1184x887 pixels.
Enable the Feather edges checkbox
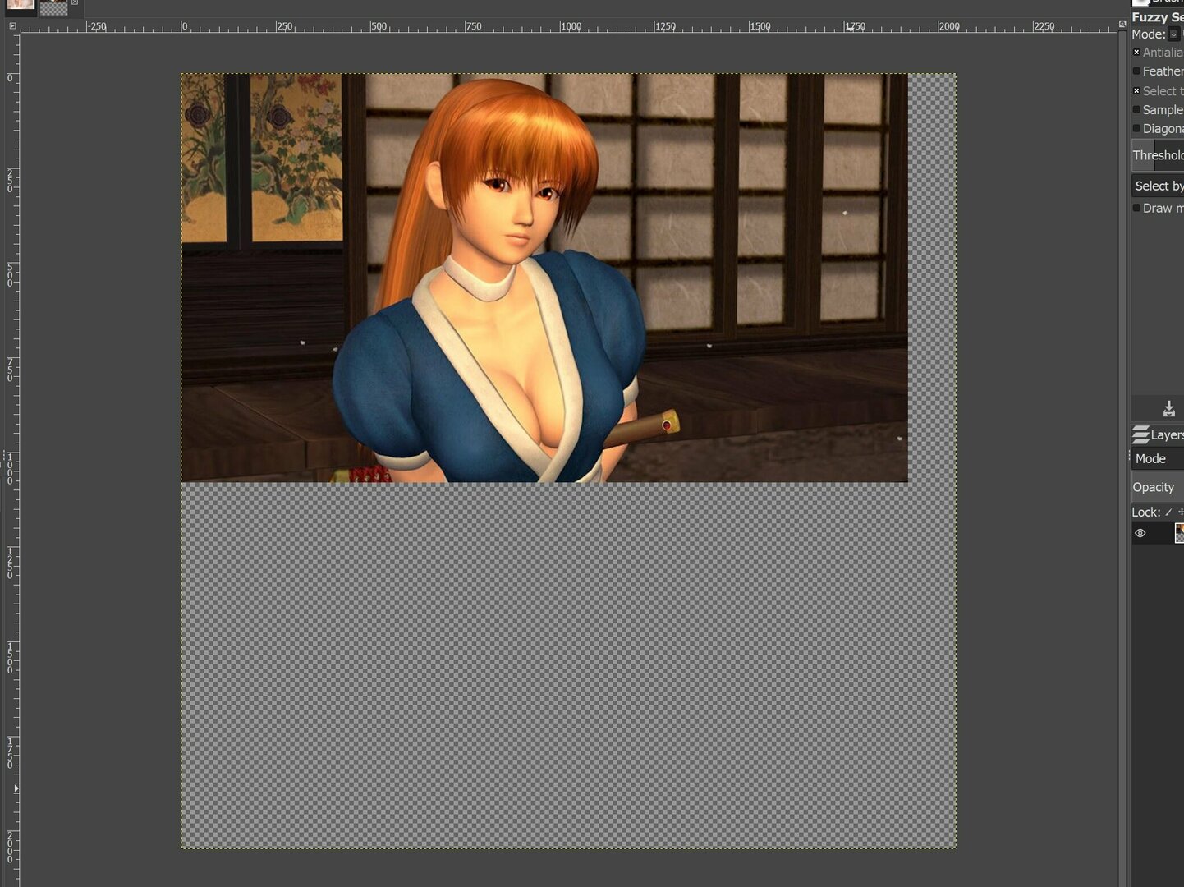(x=1136, y=71)
